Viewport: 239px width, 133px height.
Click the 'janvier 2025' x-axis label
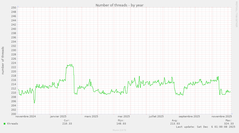[58, 117]
